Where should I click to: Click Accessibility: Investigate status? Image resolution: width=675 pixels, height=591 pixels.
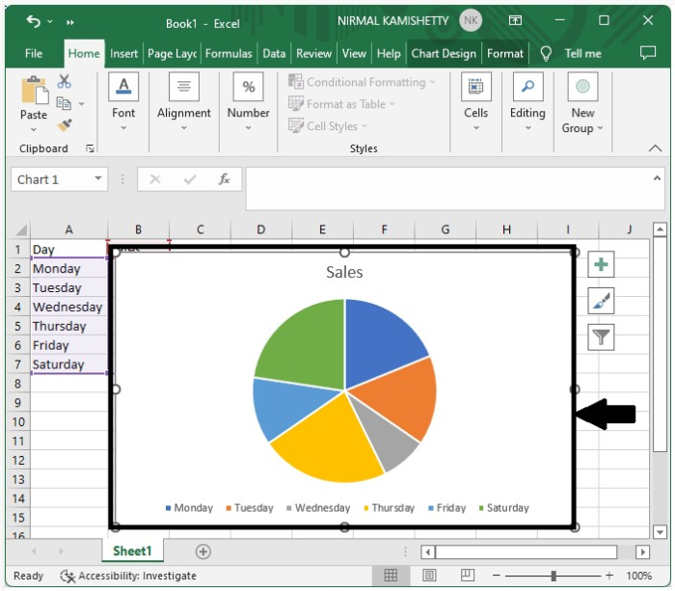[128, 576]
